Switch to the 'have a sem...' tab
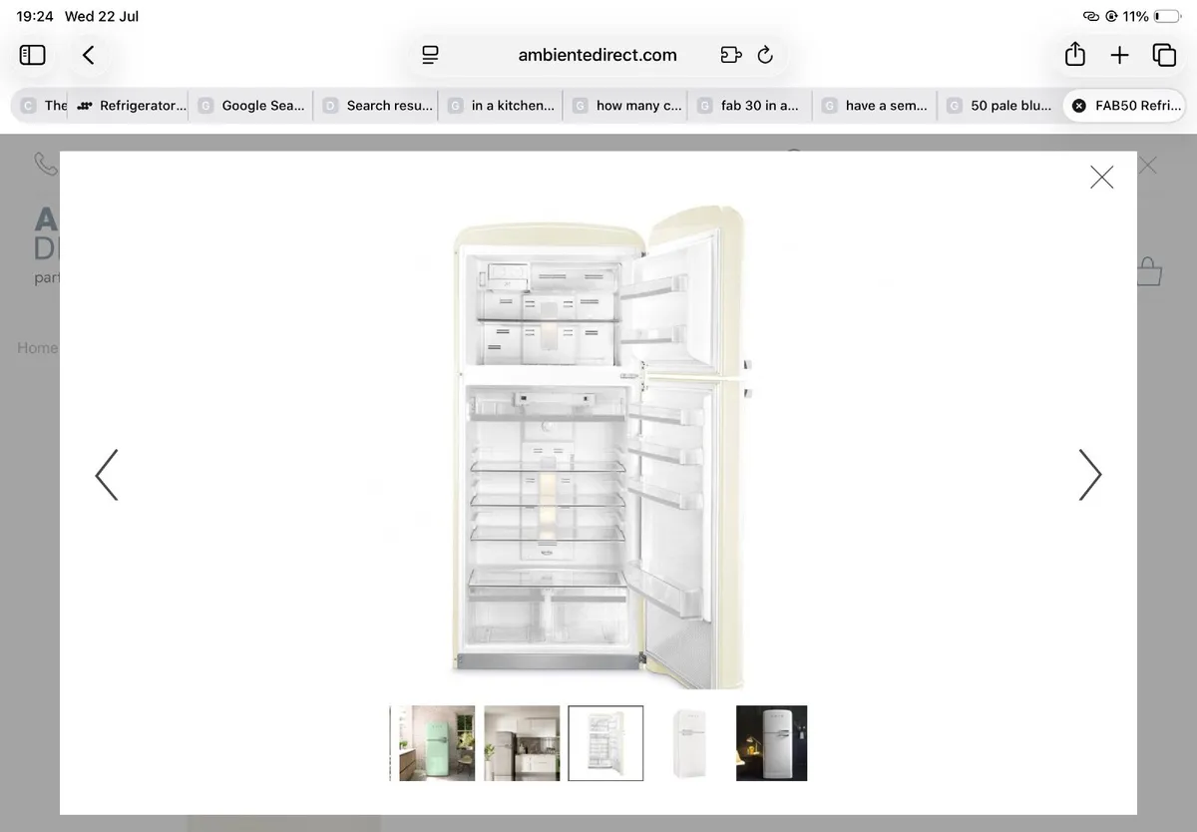 click(x=875, y=106)
